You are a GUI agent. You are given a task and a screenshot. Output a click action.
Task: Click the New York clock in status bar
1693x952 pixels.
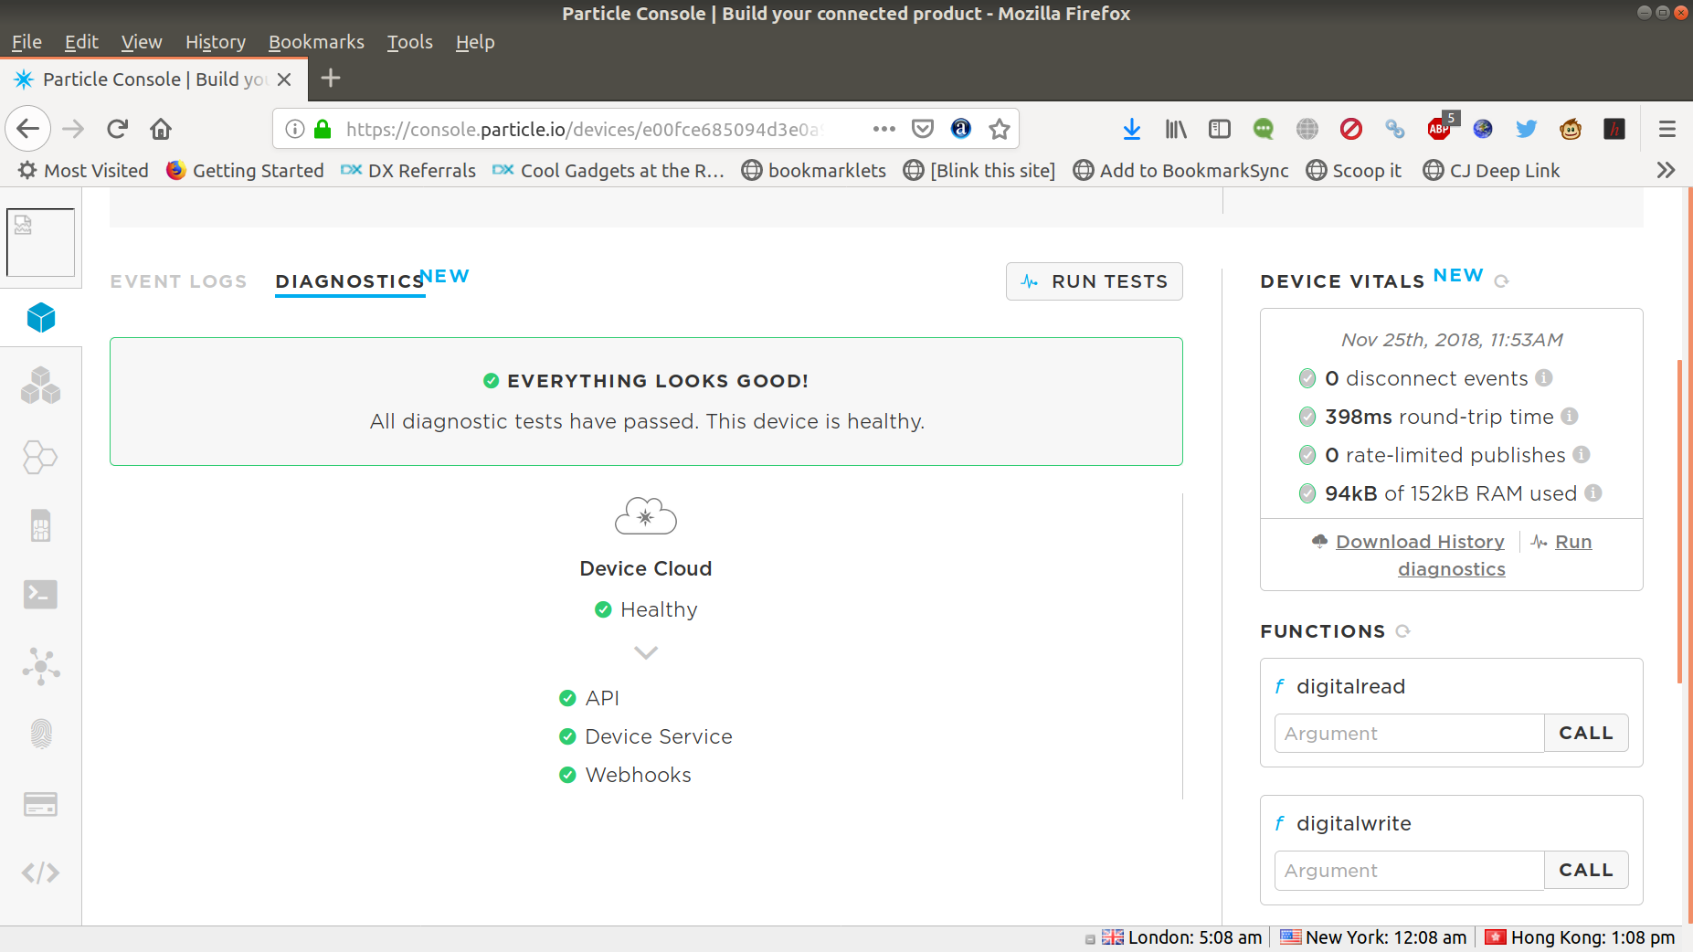click(x=1373, y=937)
